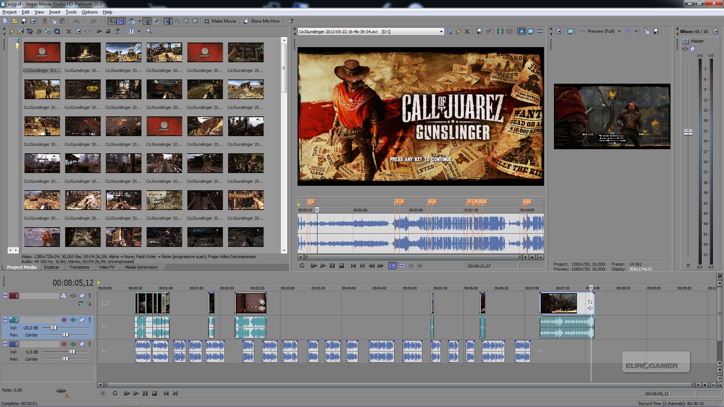Click the trimmer Save Markers floppy icon
The height and width of the screenshot is (407, 724).
pyautogui.click(x=479, y=32)
